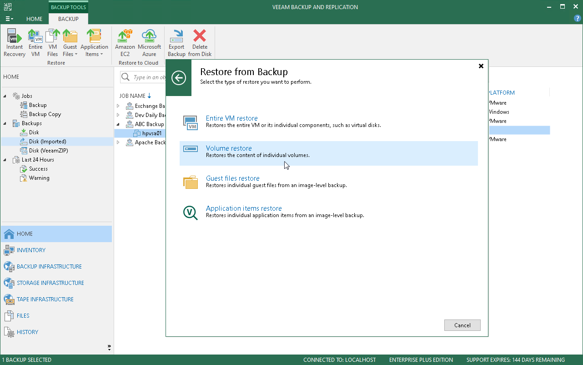Open the main hamburger menu
Image resolution: width=583 pixels, height=365 pixels.
point(9,19)
